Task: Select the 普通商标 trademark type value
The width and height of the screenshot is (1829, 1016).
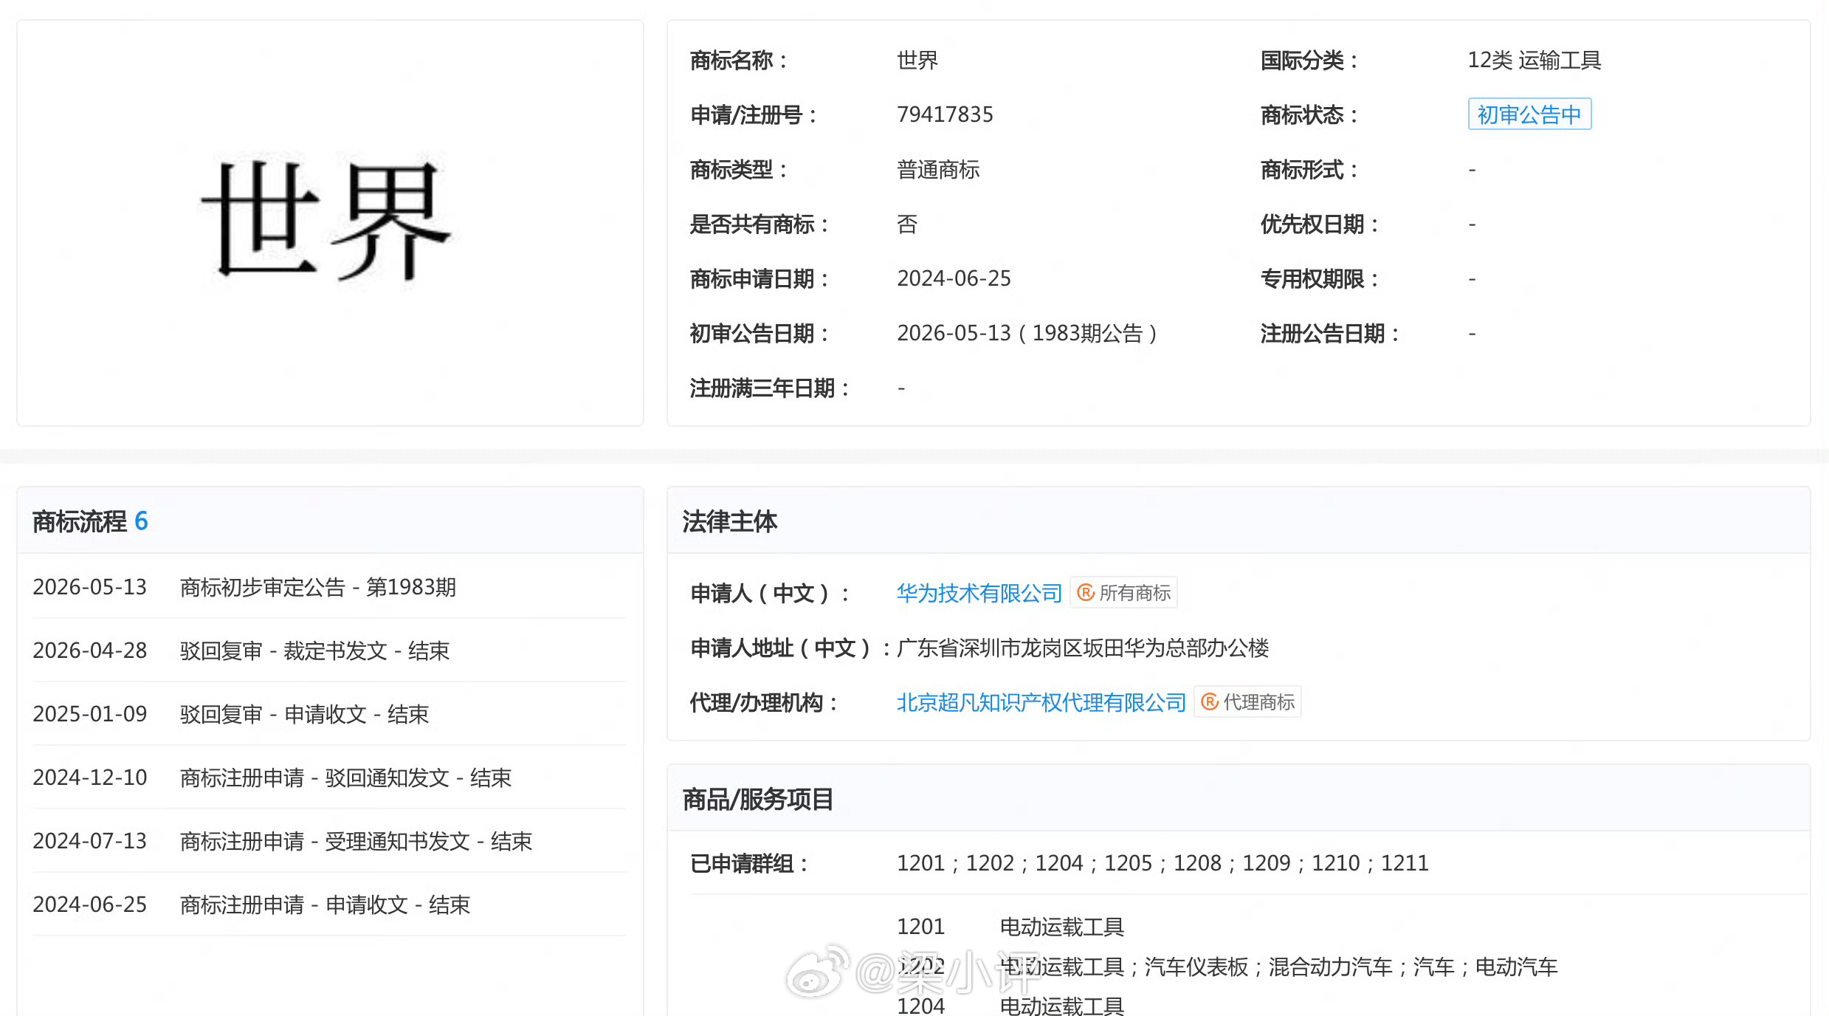Action: coord(938,169)
